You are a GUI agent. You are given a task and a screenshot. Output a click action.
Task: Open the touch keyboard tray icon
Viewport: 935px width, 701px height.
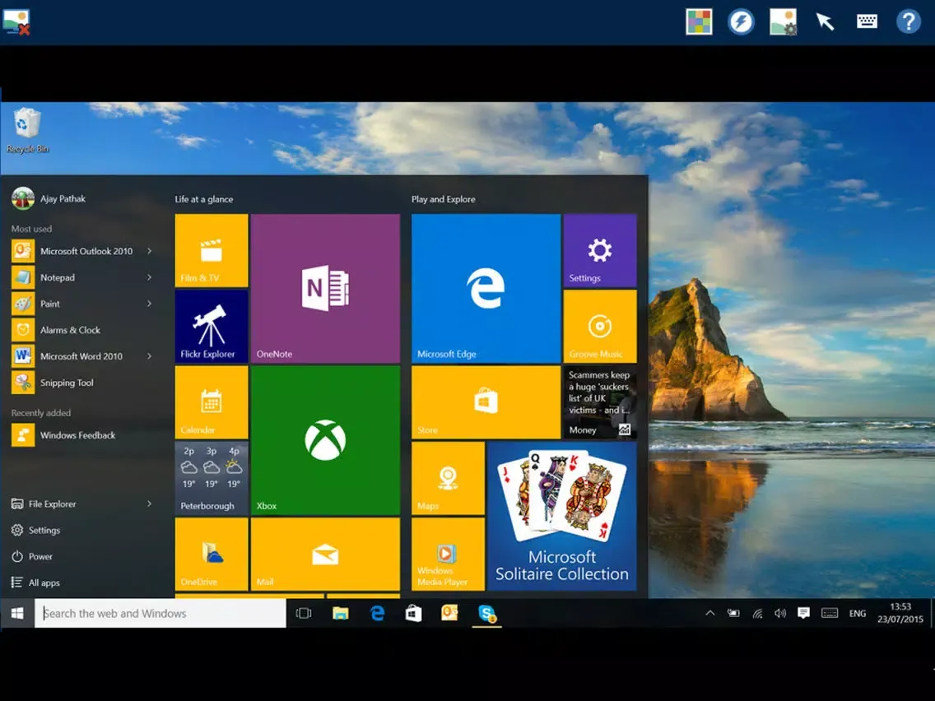pos(830,614)
